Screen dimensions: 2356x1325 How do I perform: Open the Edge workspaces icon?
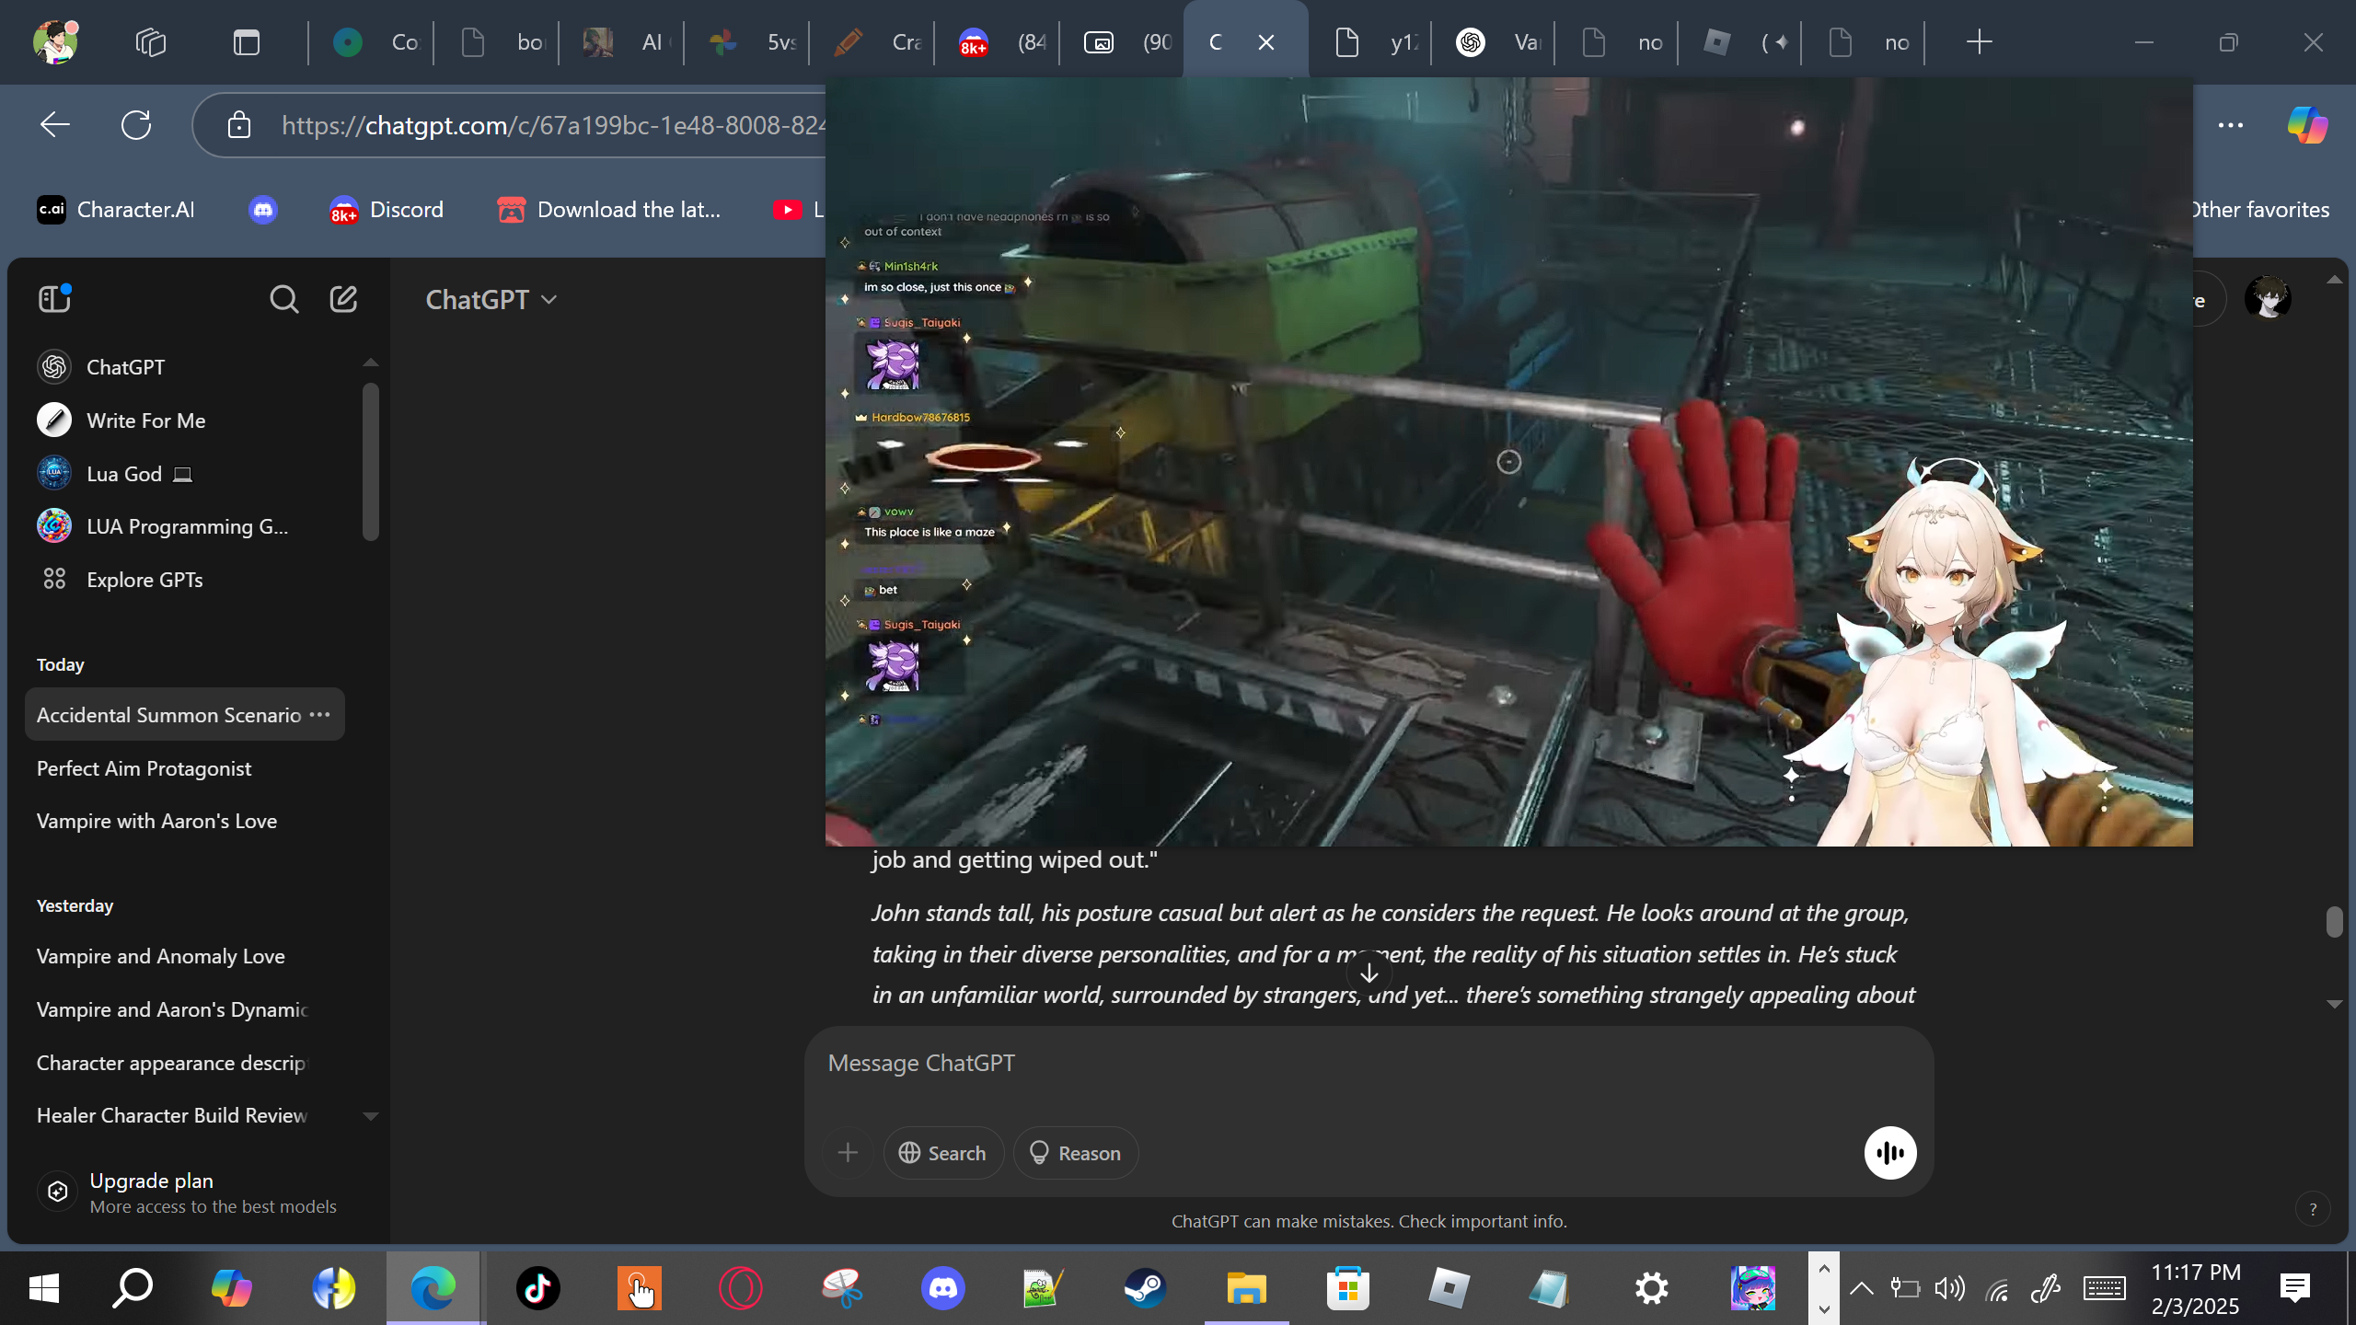(x=151, y=41)
